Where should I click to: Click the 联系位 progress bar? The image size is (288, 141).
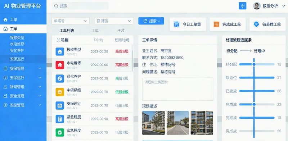(x=257, y=78)
